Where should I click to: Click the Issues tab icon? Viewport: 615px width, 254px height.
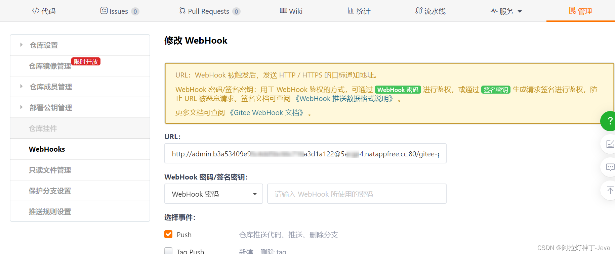tap(104, 11)
